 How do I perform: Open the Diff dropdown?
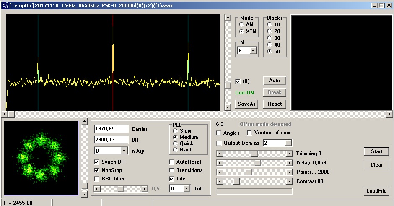(x=187, y=189)
